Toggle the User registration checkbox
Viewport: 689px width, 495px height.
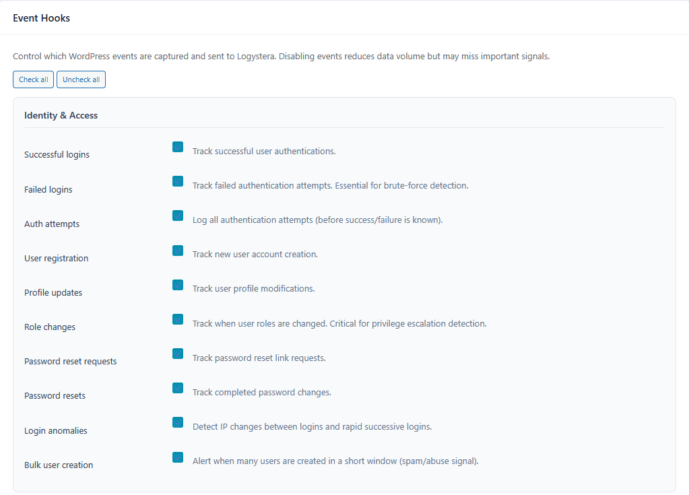177,250
